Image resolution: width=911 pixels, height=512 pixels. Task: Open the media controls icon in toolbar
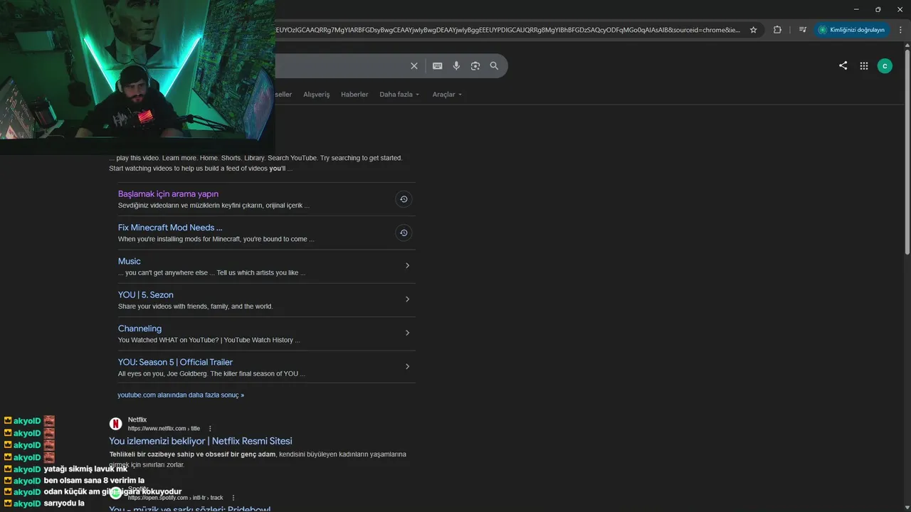(x=803, y=30)
